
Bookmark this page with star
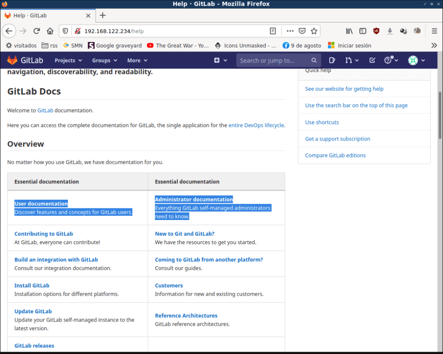point(314,31)
